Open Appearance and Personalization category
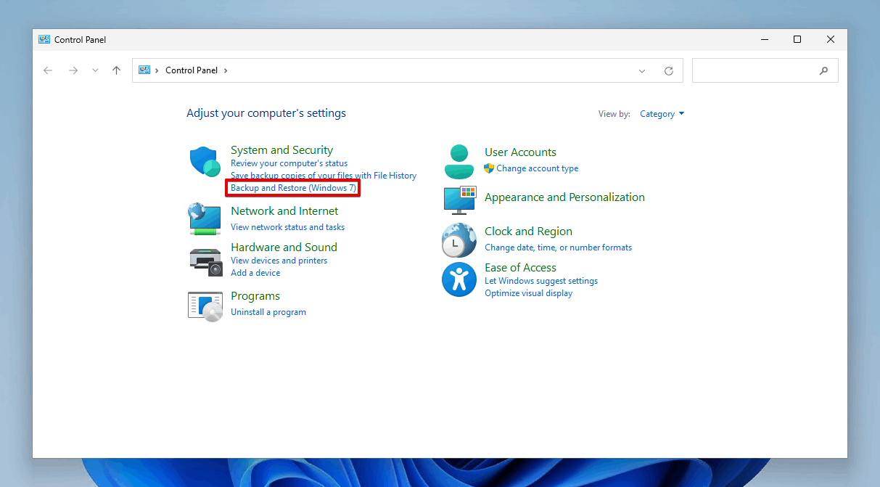Viewport: 880px width, 487px height. coord(564,197)
